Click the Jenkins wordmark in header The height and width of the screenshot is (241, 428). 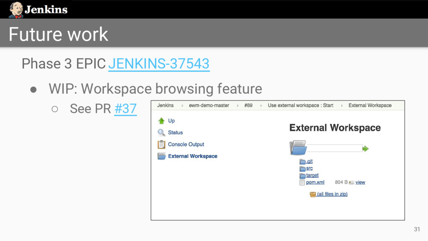[46, 10]
